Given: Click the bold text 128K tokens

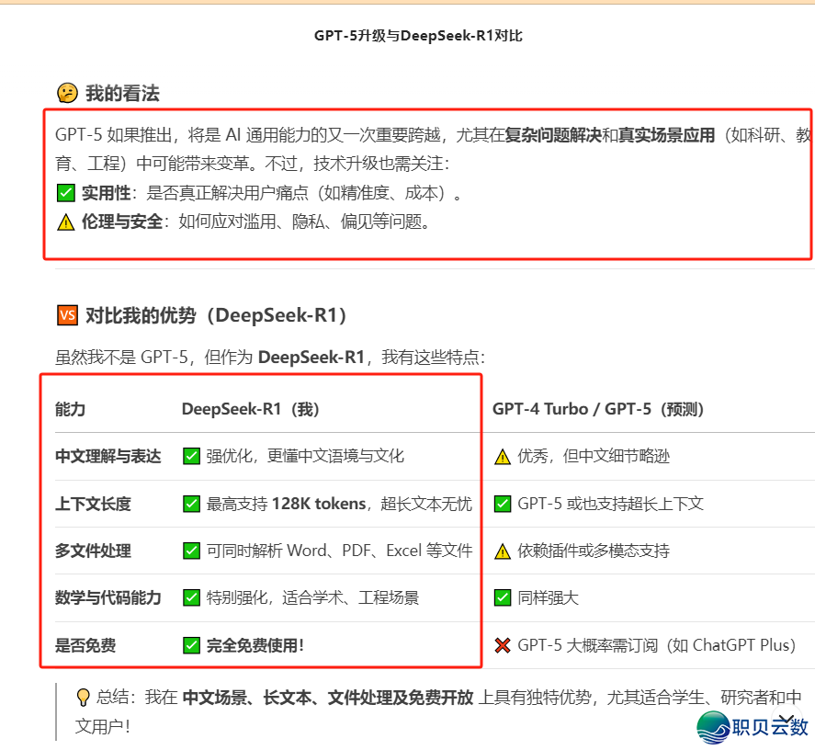Looking at the screenshot, I should [x=319, y=504].
